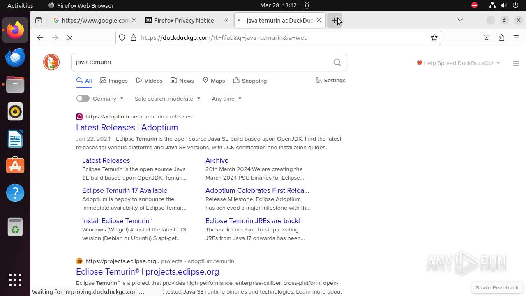Open Safe search: moderate dropdown
The width and height of the screenshot is (526, 296).
[168, 99]
